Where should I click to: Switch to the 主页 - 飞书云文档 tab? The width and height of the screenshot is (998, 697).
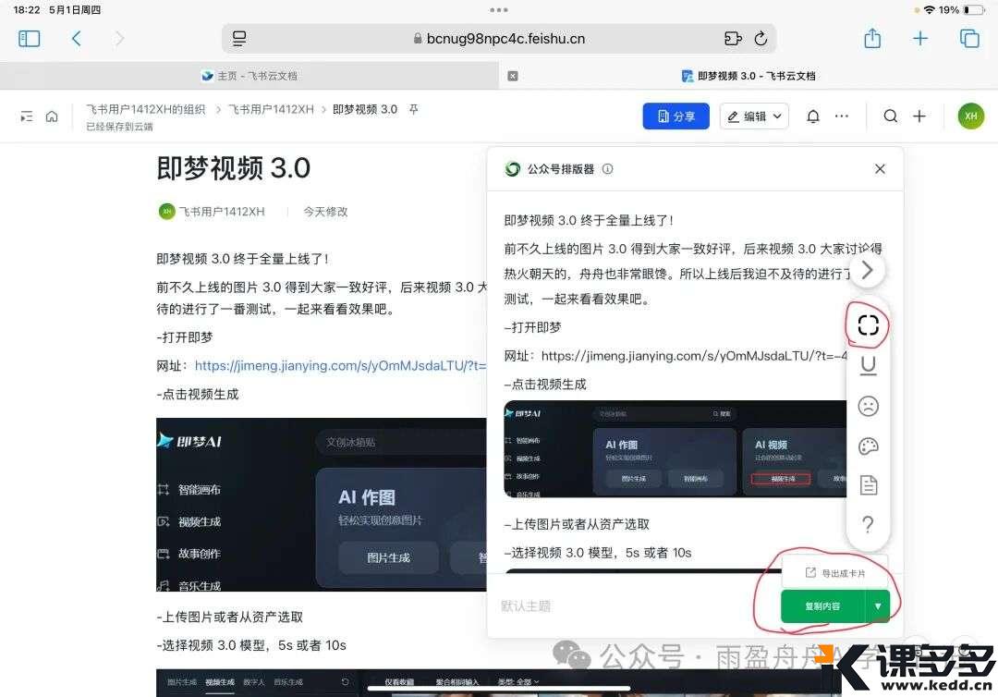click(249, 76)
